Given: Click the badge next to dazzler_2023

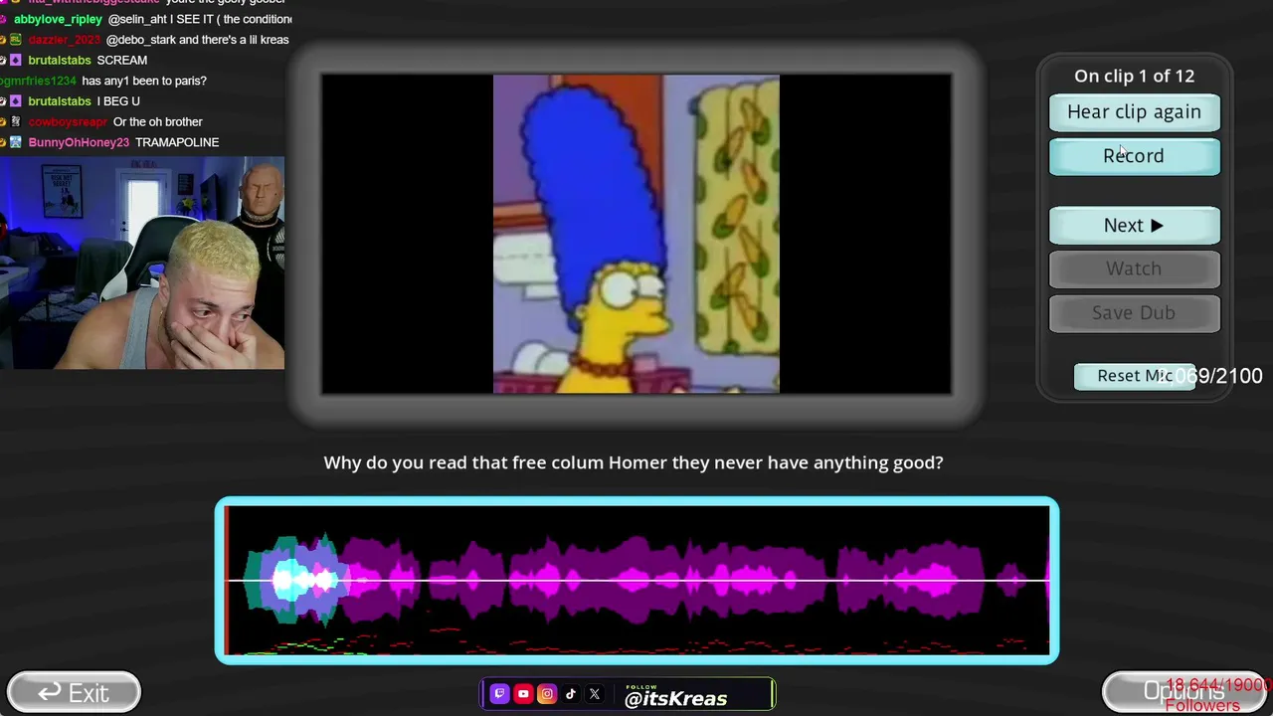Looking at the screenshot, I should [16, 40].
